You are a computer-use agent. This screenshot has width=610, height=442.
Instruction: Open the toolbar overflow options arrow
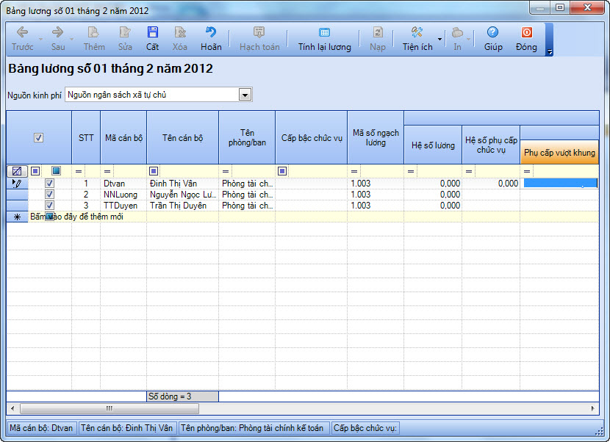pyautogui.click(x=549, y=51)
